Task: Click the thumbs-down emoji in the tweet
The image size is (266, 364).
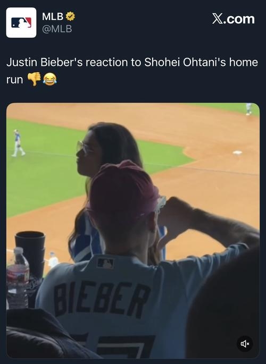Action: [34, 79]
